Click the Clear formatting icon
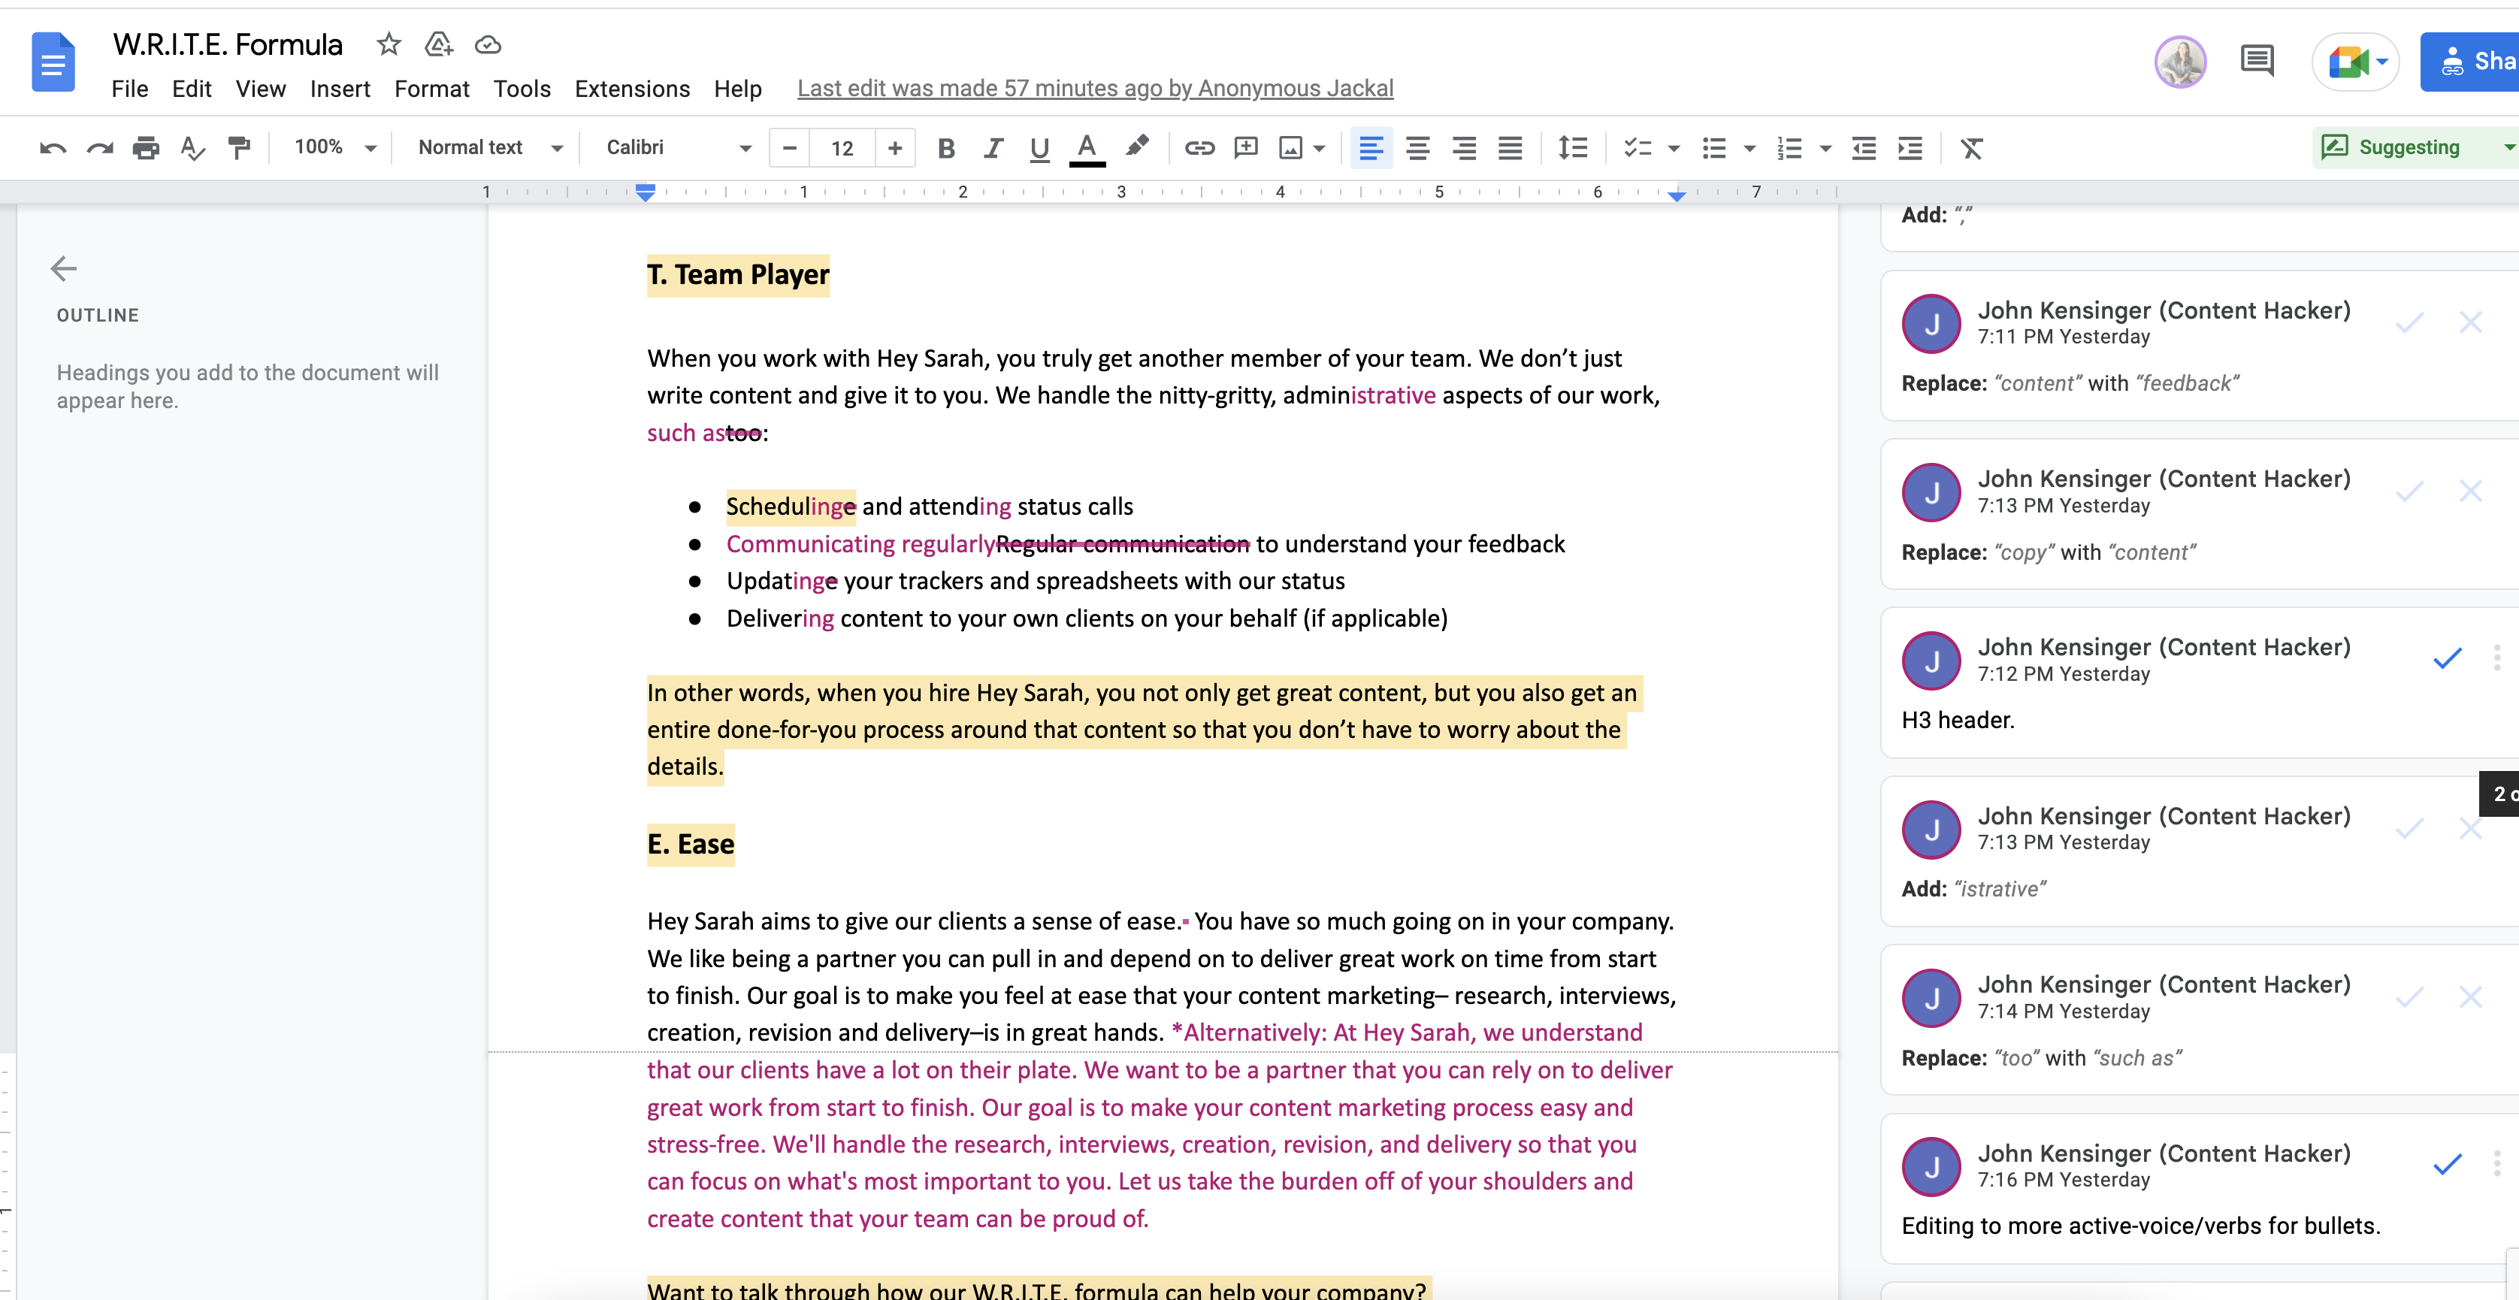The image size is (2519, 1300). pos(1971,148)
